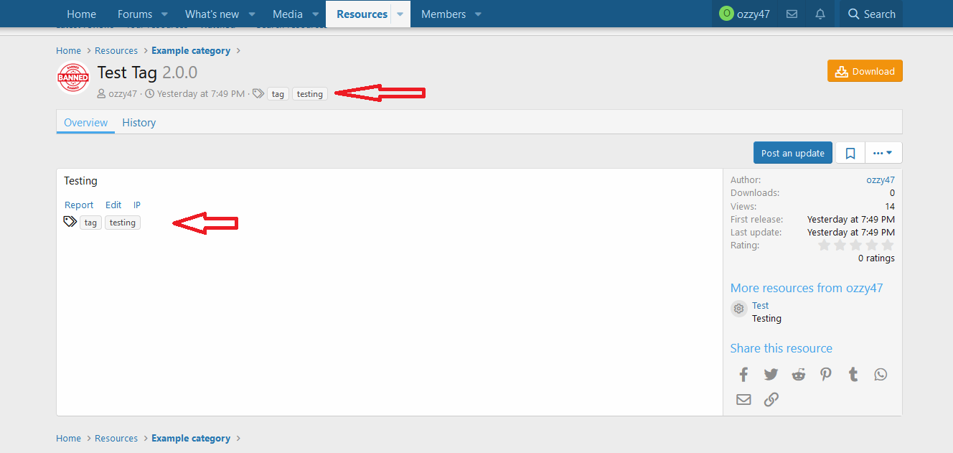The image size is (953, 453).
Task: Open Resources in navigation bar
Action: (x=362, y=14)
